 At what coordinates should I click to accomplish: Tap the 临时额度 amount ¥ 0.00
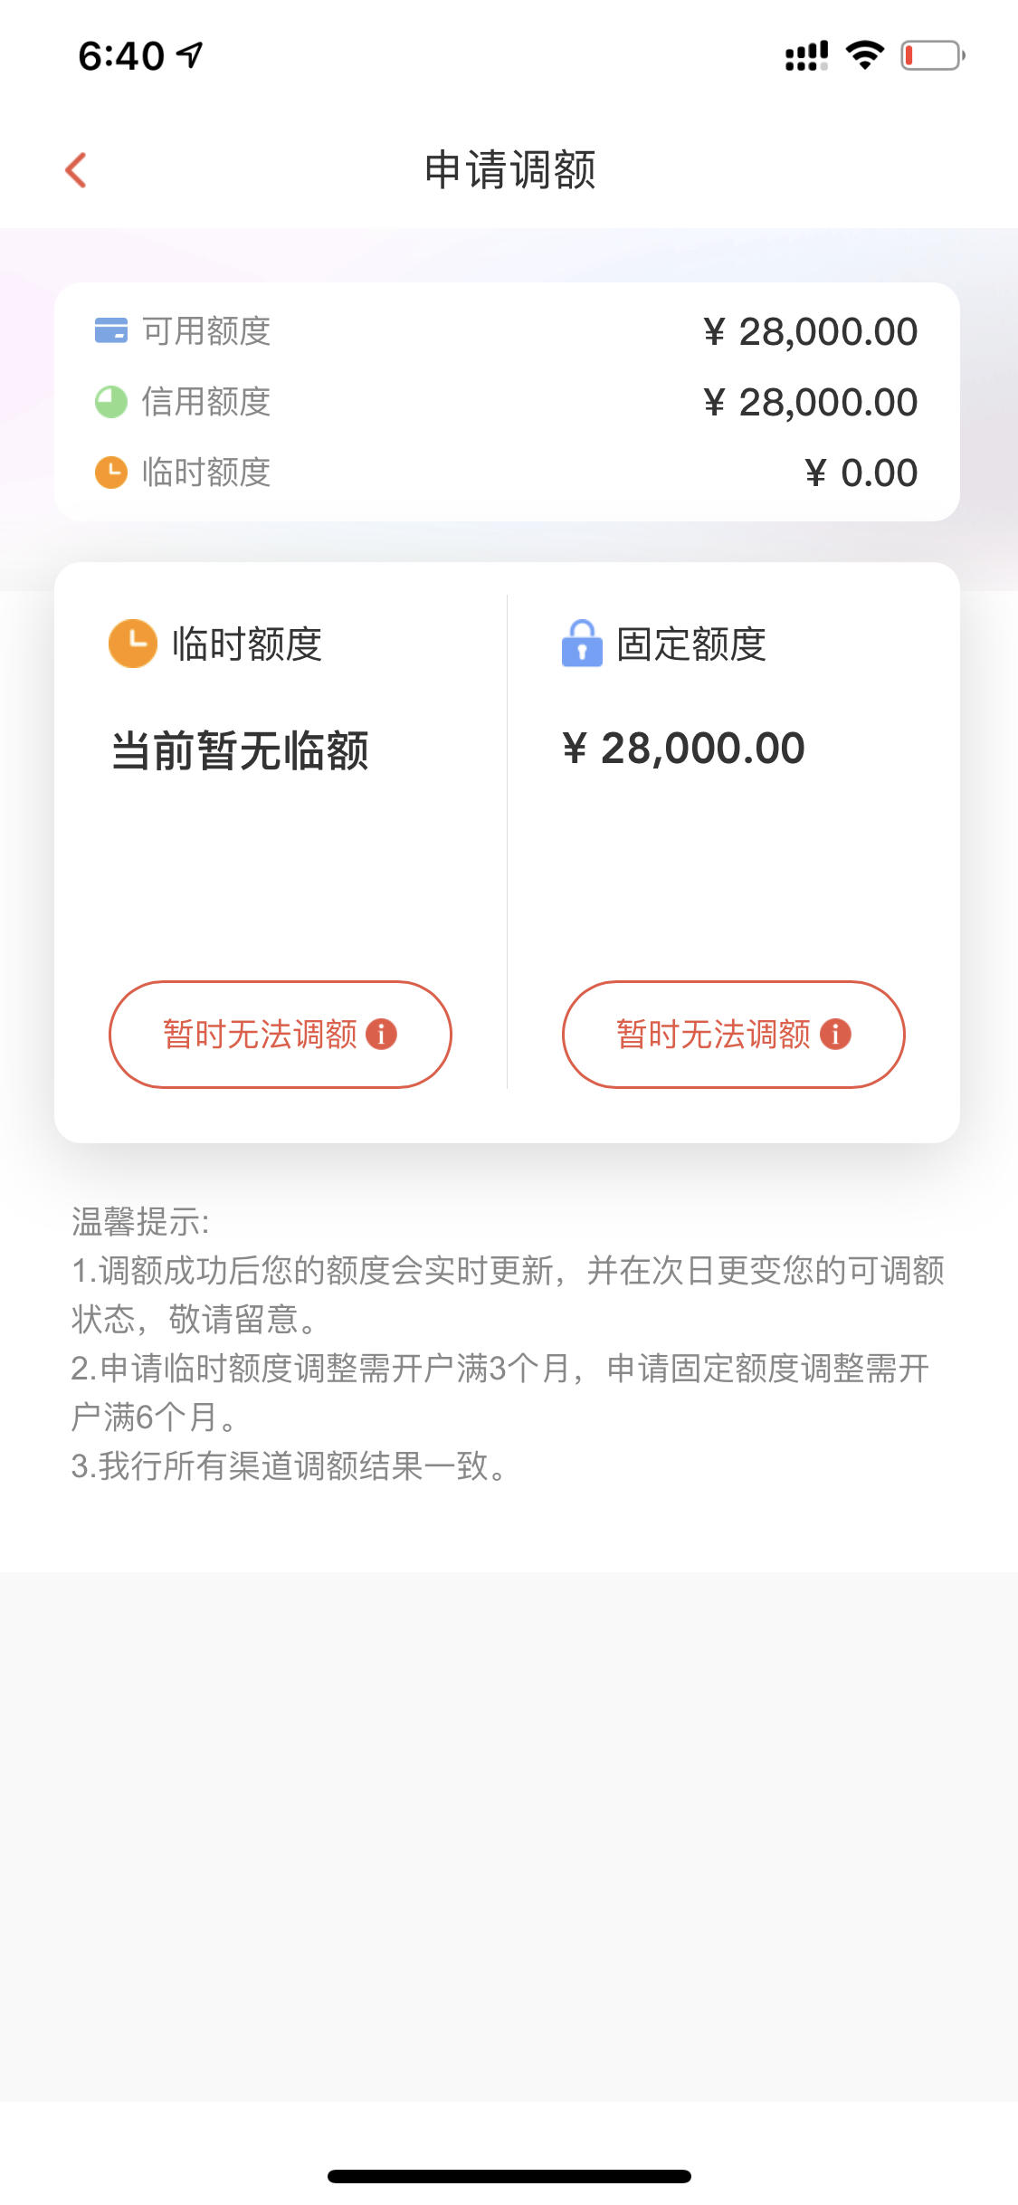[x=861, y=473]
